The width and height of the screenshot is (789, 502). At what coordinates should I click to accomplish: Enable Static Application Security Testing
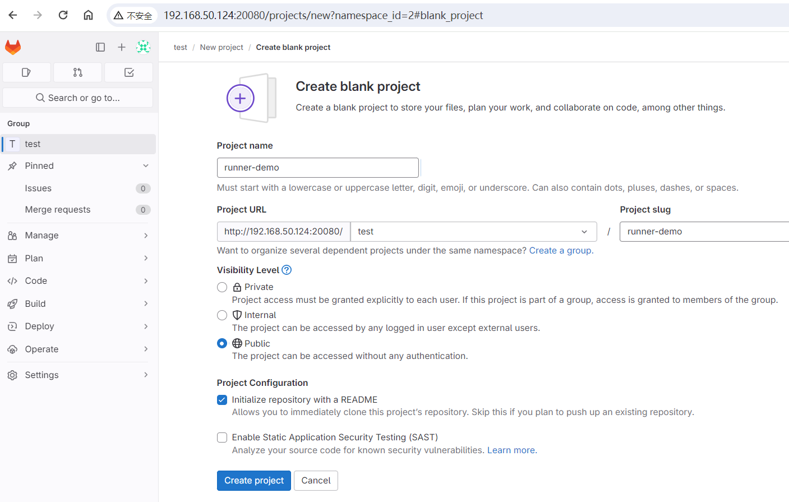[x=222, y=437]
